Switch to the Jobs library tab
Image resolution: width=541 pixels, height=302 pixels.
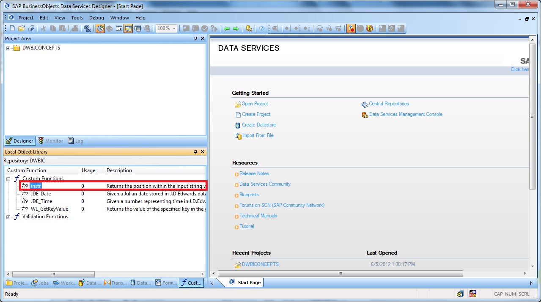(41, 283)
